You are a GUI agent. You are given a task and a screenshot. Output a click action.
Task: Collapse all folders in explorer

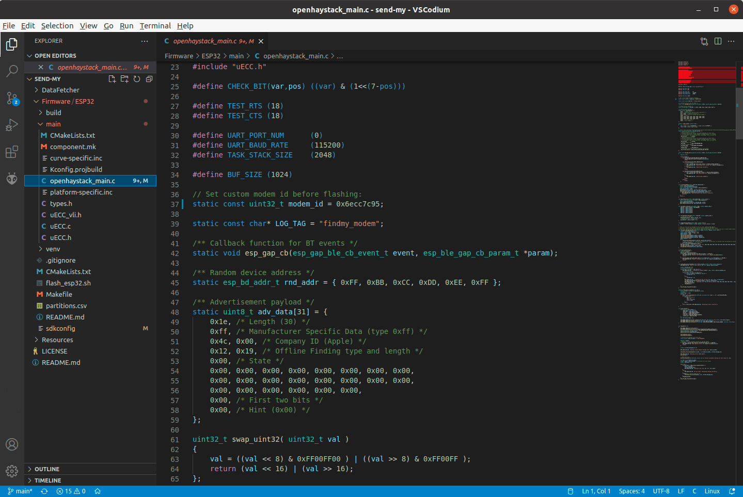click(149, 79)
